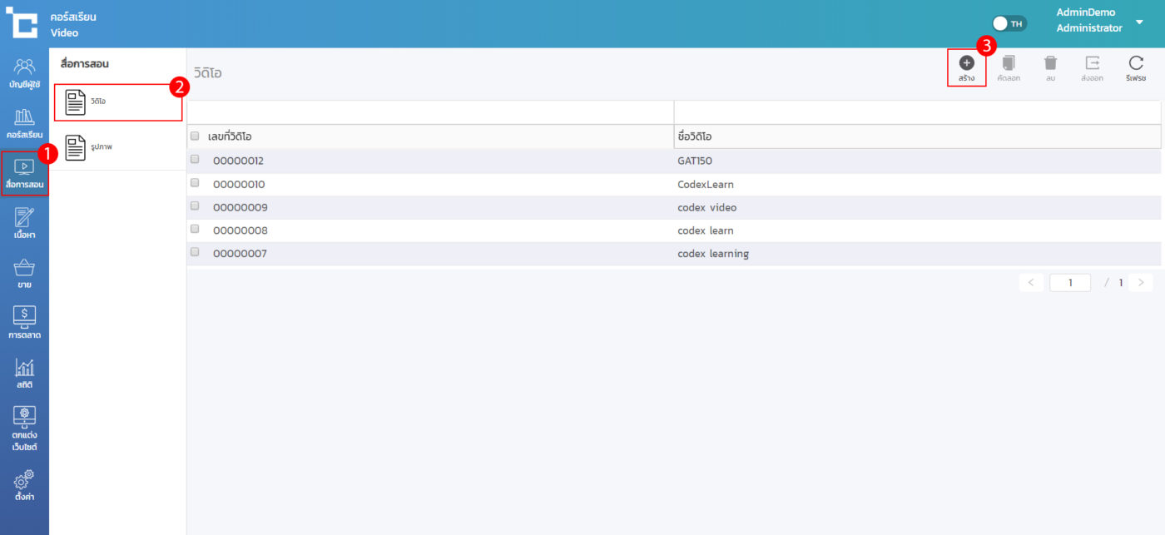The image size is (1165, 535).
Task: Click the รีเฟรช refresh toolbar icon
Action: click(1136, 67)
